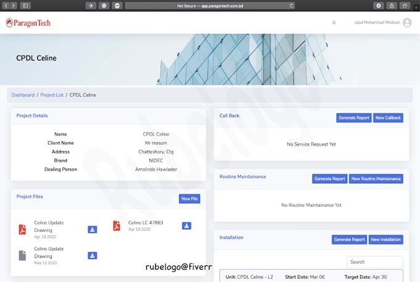The image size is (420, 282).
Task: Generate Report for Installation
Action: 350,239
